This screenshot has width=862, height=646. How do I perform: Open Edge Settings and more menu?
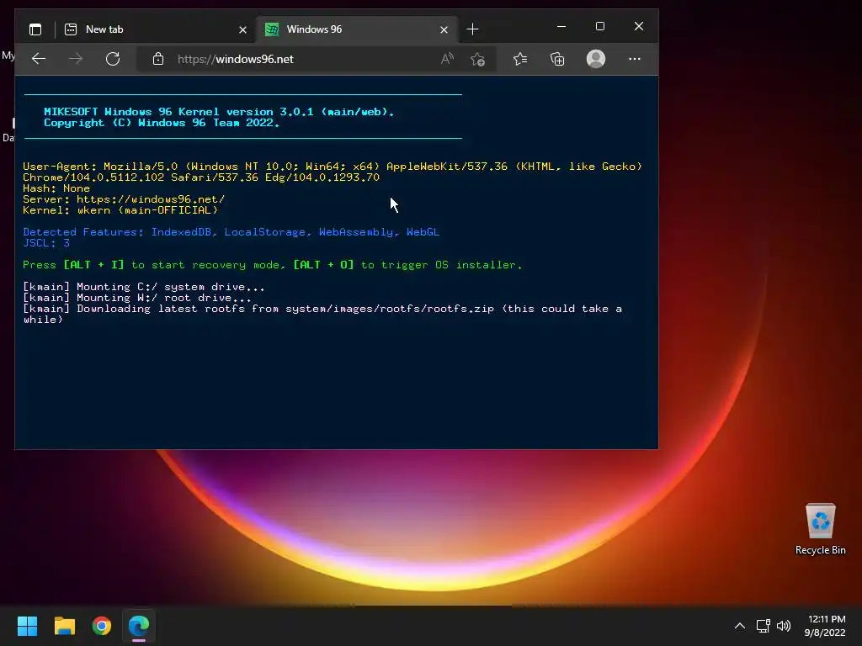click(x=635, y=59)
